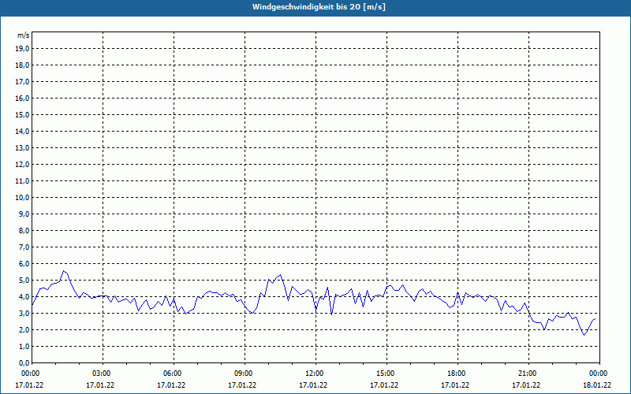Click the 'm/s' unit label on the y-axis
This screenshot has width=631, height=394.
23,35
